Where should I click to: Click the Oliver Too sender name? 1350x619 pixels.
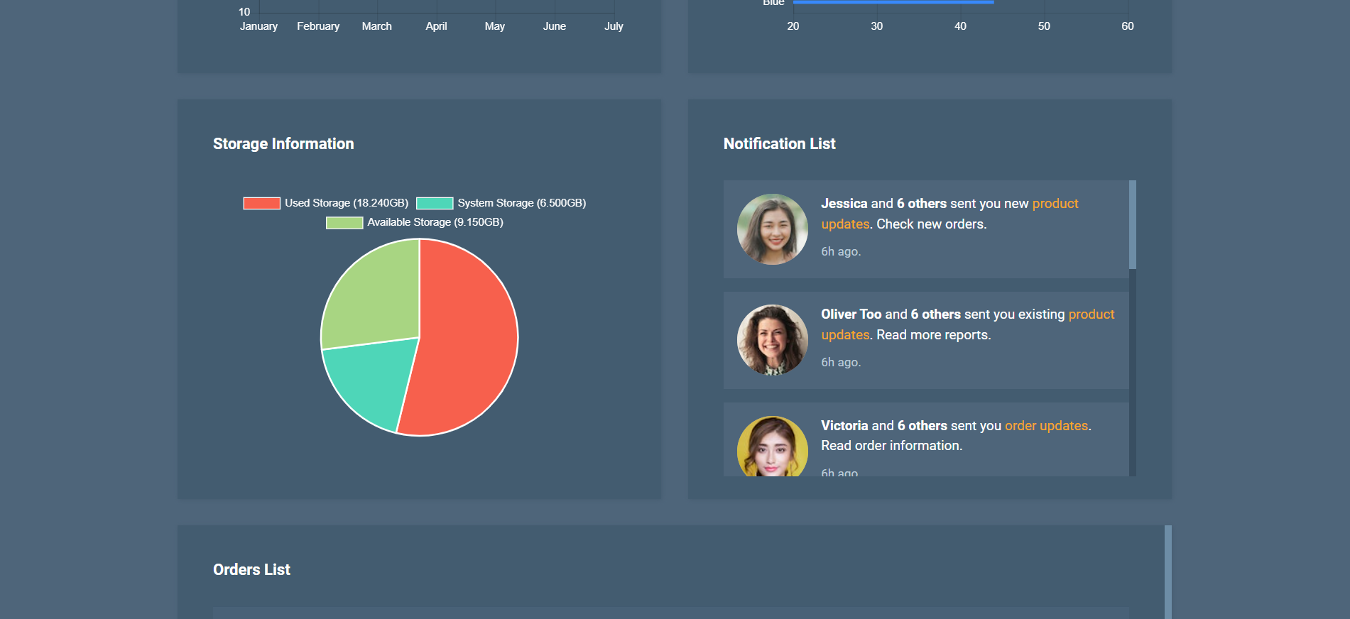(x=851, y=314)
